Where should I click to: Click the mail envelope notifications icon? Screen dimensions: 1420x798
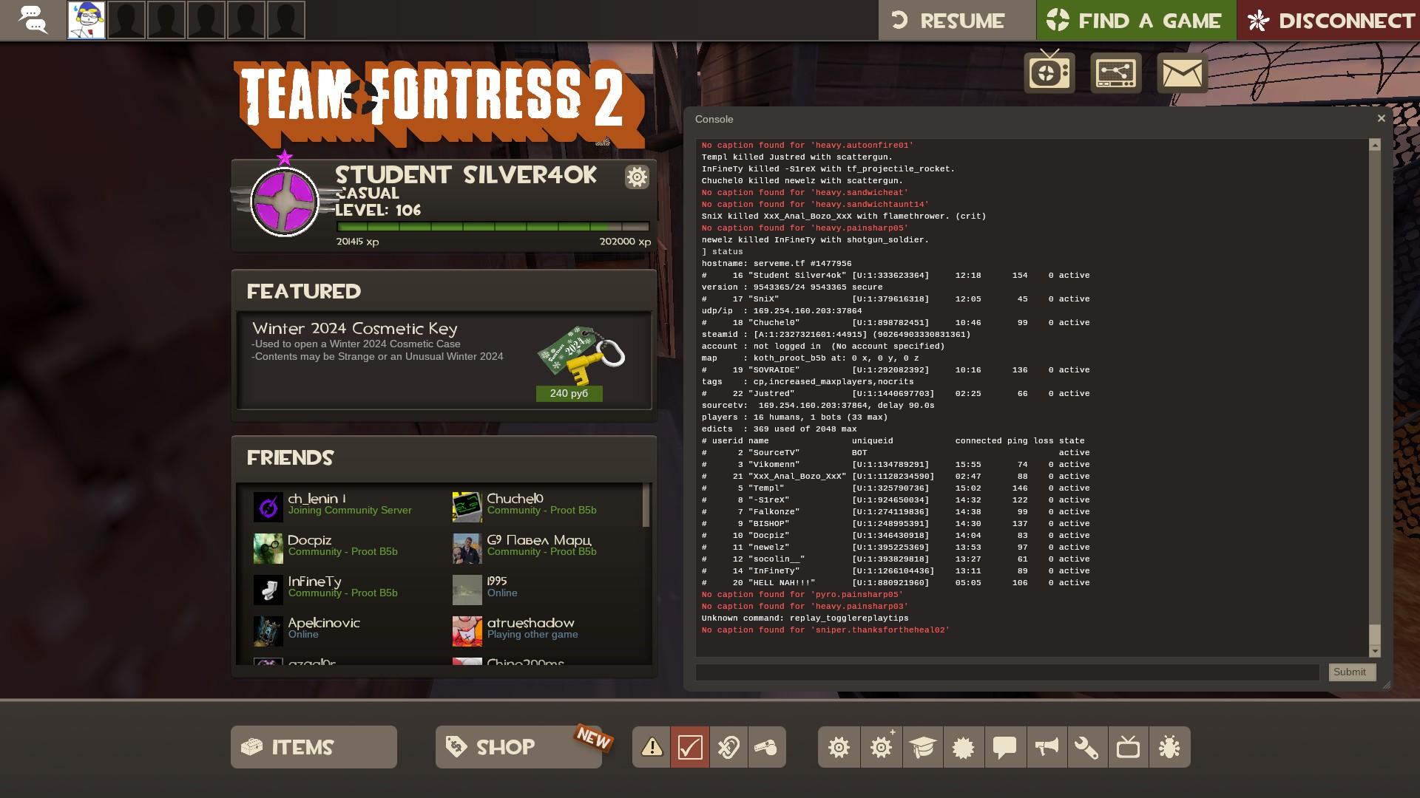[1182, 73]
